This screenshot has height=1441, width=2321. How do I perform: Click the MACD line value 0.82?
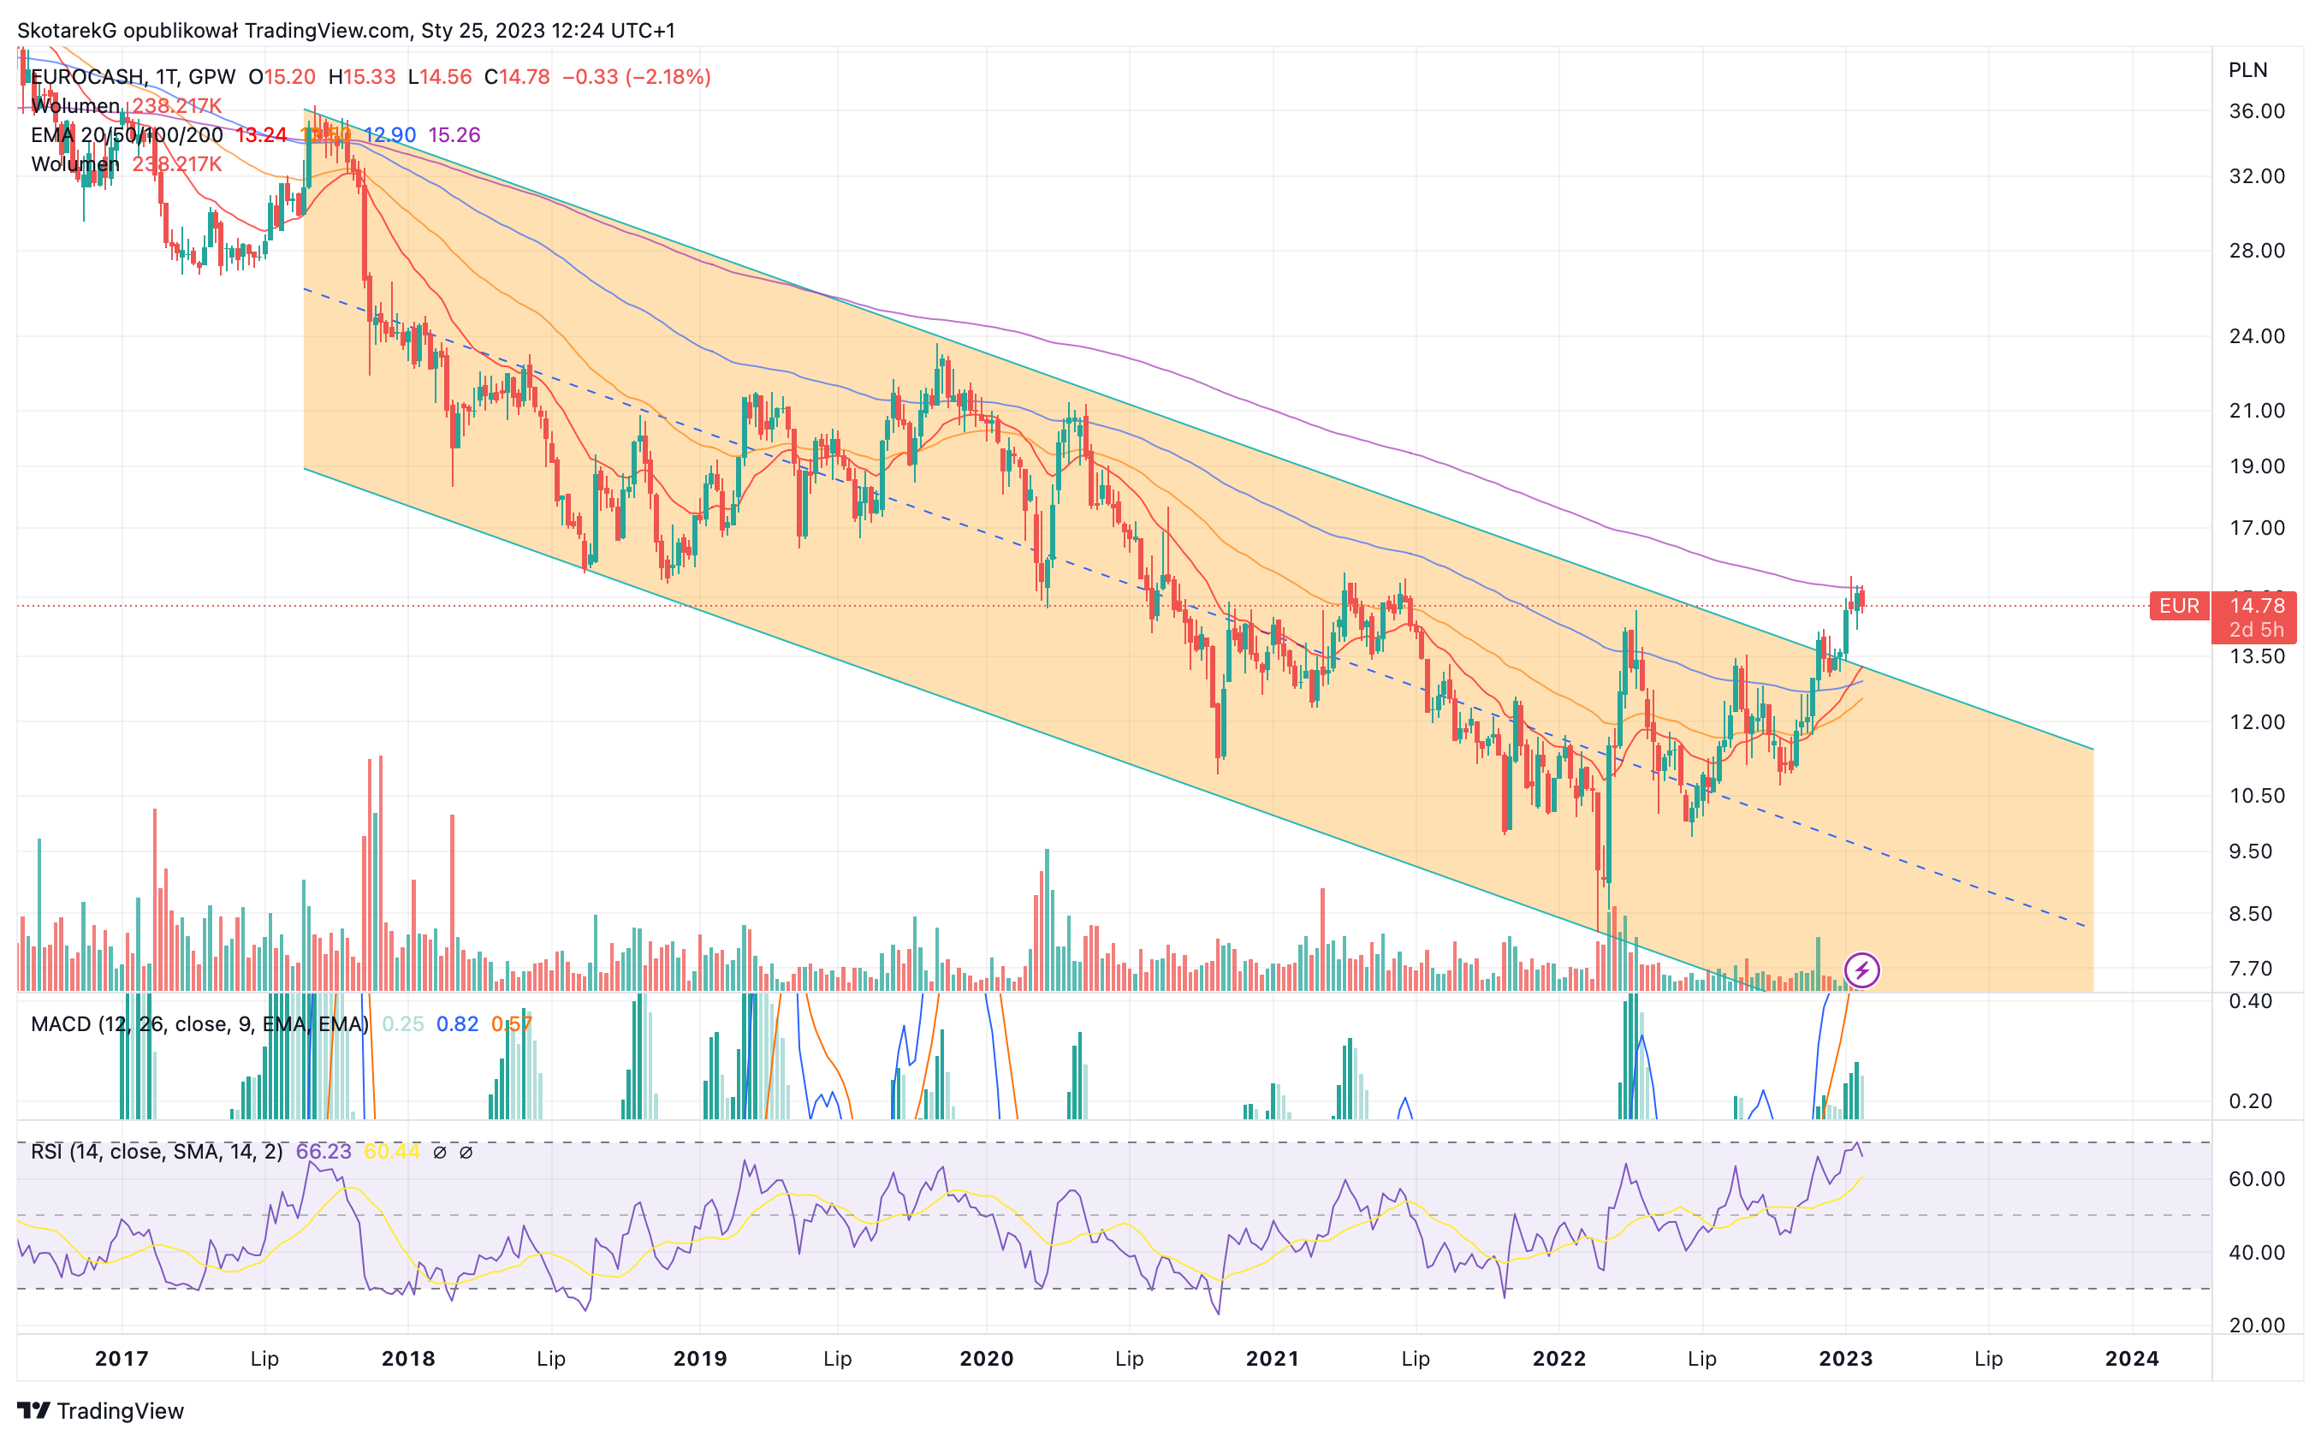(x=458, y=1024)
